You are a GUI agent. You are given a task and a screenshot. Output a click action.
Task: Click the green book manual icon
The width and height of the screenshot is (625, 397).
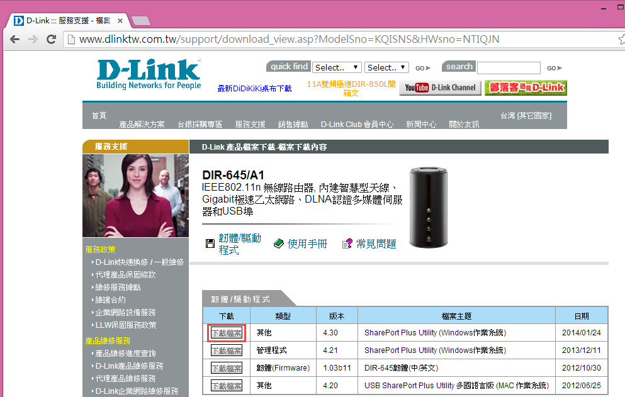(x=279, y=243)
